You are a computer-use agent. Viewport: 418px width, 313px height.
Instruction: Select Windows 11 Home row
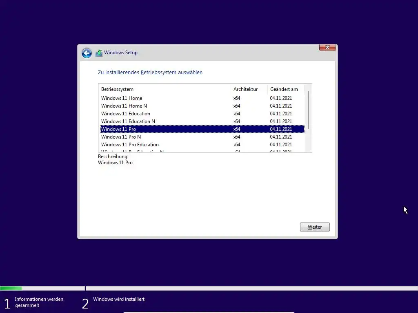coord(202,98)
